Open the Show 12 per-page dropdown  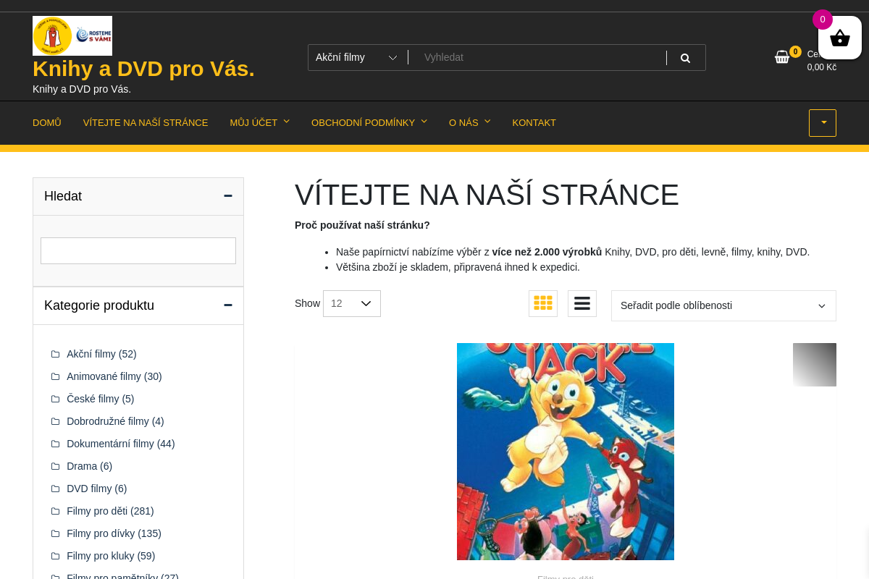351,303
